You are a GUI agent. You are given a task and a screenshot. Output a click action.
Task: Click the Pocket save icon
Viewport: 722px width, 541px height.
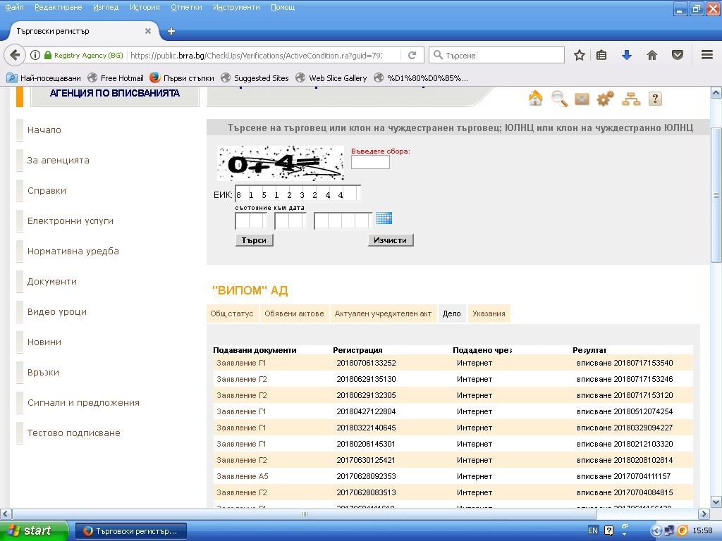(x=678, y=55)
